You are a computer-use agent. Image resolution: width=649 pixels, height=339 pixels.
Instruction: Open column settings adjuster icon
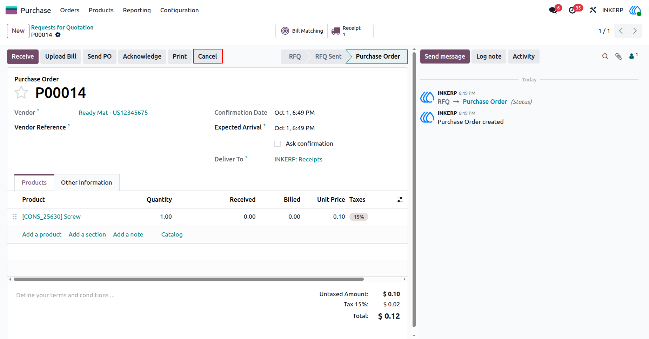coord(400,200)
